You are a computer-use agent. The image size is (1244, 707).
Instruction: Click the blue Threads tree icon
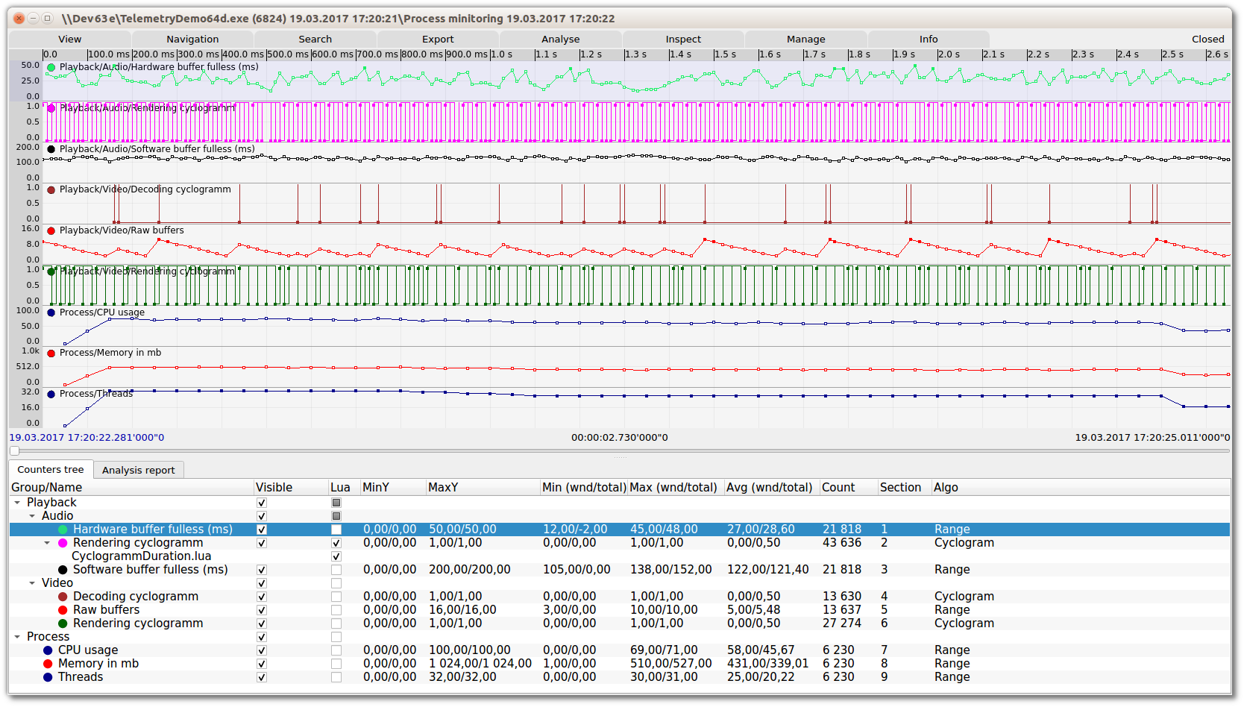click(48, 677)
